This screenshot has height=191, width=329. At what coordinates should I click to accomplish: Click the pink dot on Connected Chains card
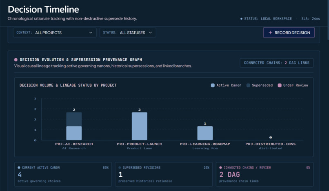tap(220, 167)
